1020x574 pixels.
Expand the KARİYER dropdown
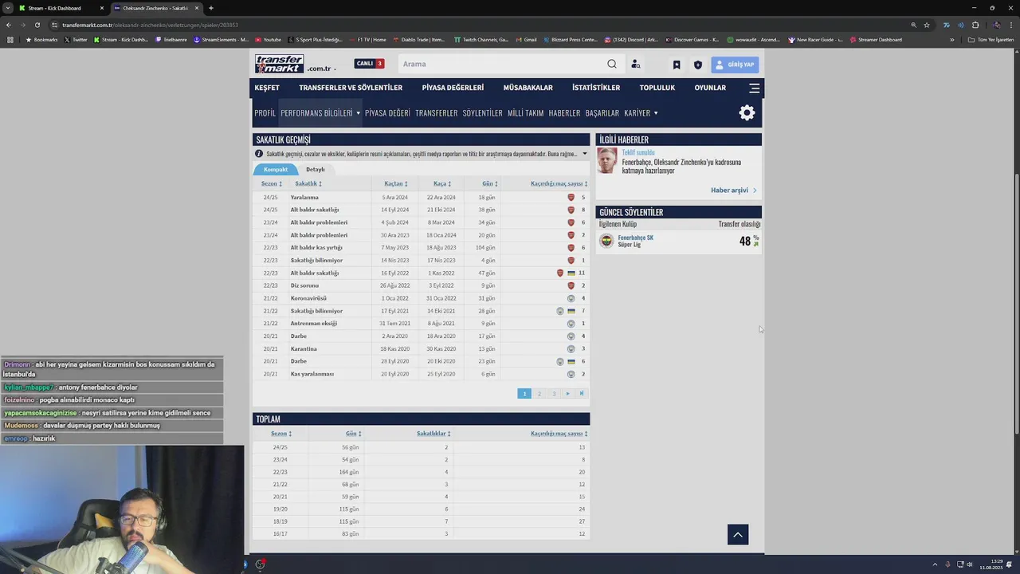[x=641, y=113]
